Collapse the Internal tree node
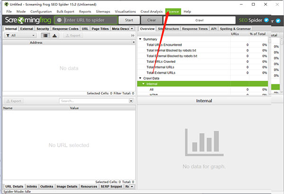This screenshot has height=194, width=284. (x=143, y=84)
